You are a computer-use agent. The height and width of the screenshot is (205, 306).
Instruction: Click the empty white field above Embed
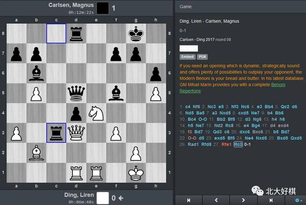(189, 48)
